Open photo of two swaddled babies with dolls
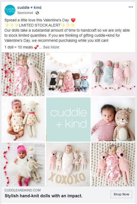Screen dimensions: 137x204 [x=113, y=74]
